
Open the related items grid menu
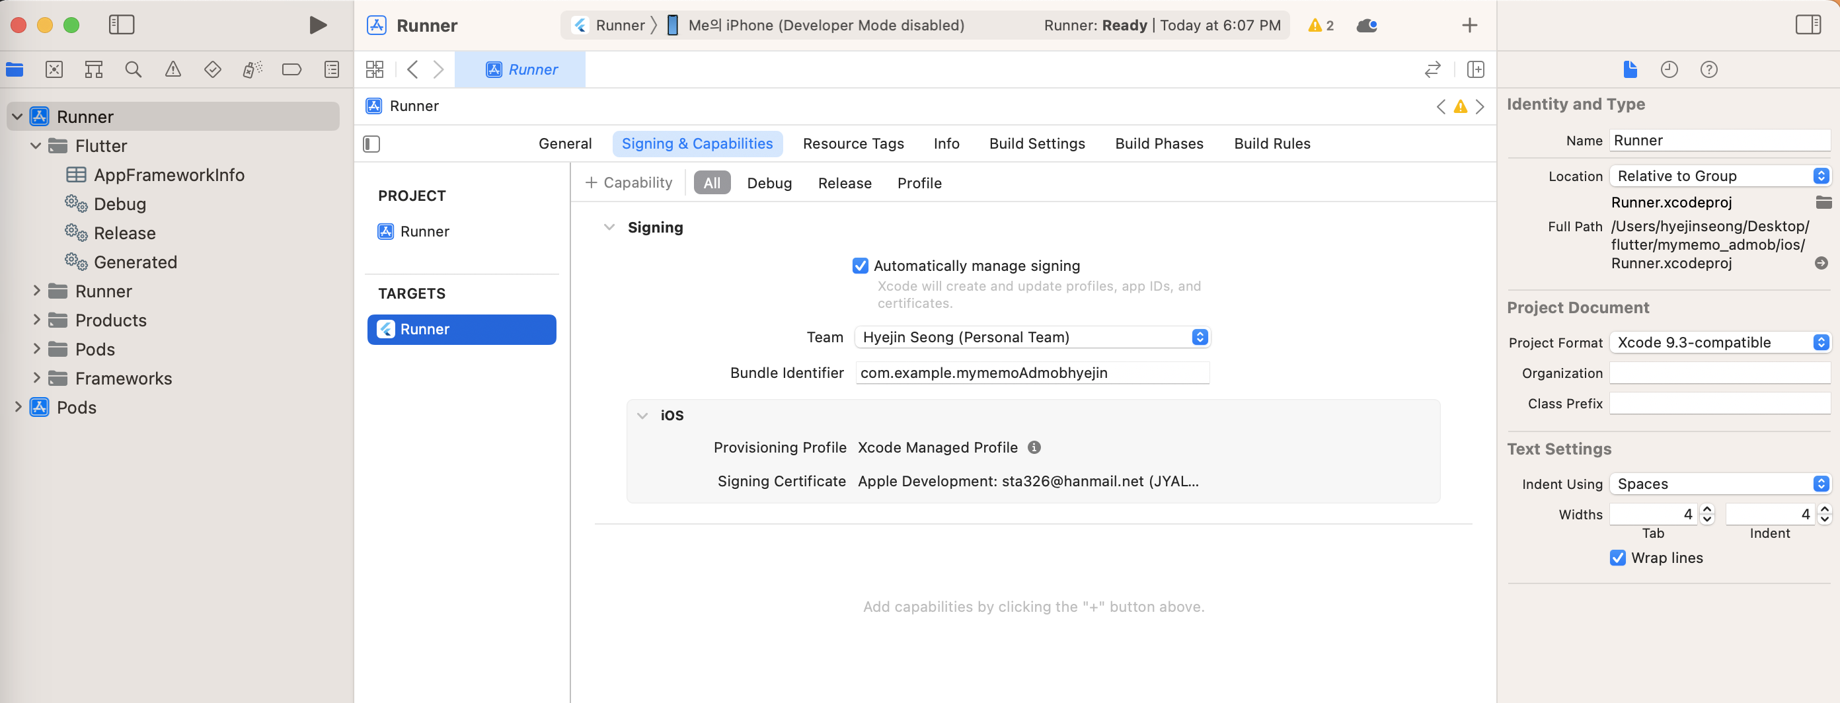(x=374, y=69)
